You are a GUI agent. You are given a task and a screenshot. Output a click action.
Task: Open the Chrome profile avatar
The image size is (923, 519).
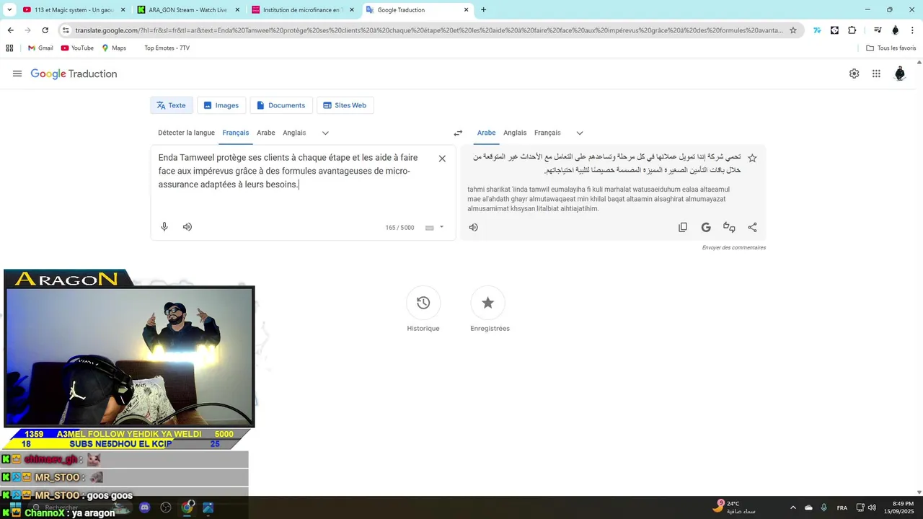point(895,30)
